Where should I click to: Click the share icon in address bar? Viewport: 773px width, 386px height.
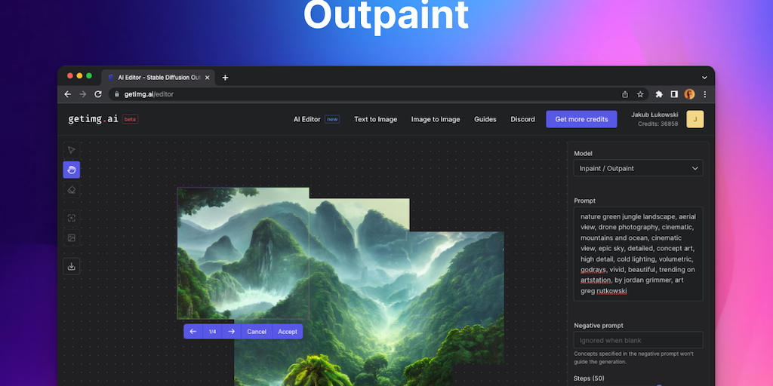pyautogui.click(x=625, y=94)
